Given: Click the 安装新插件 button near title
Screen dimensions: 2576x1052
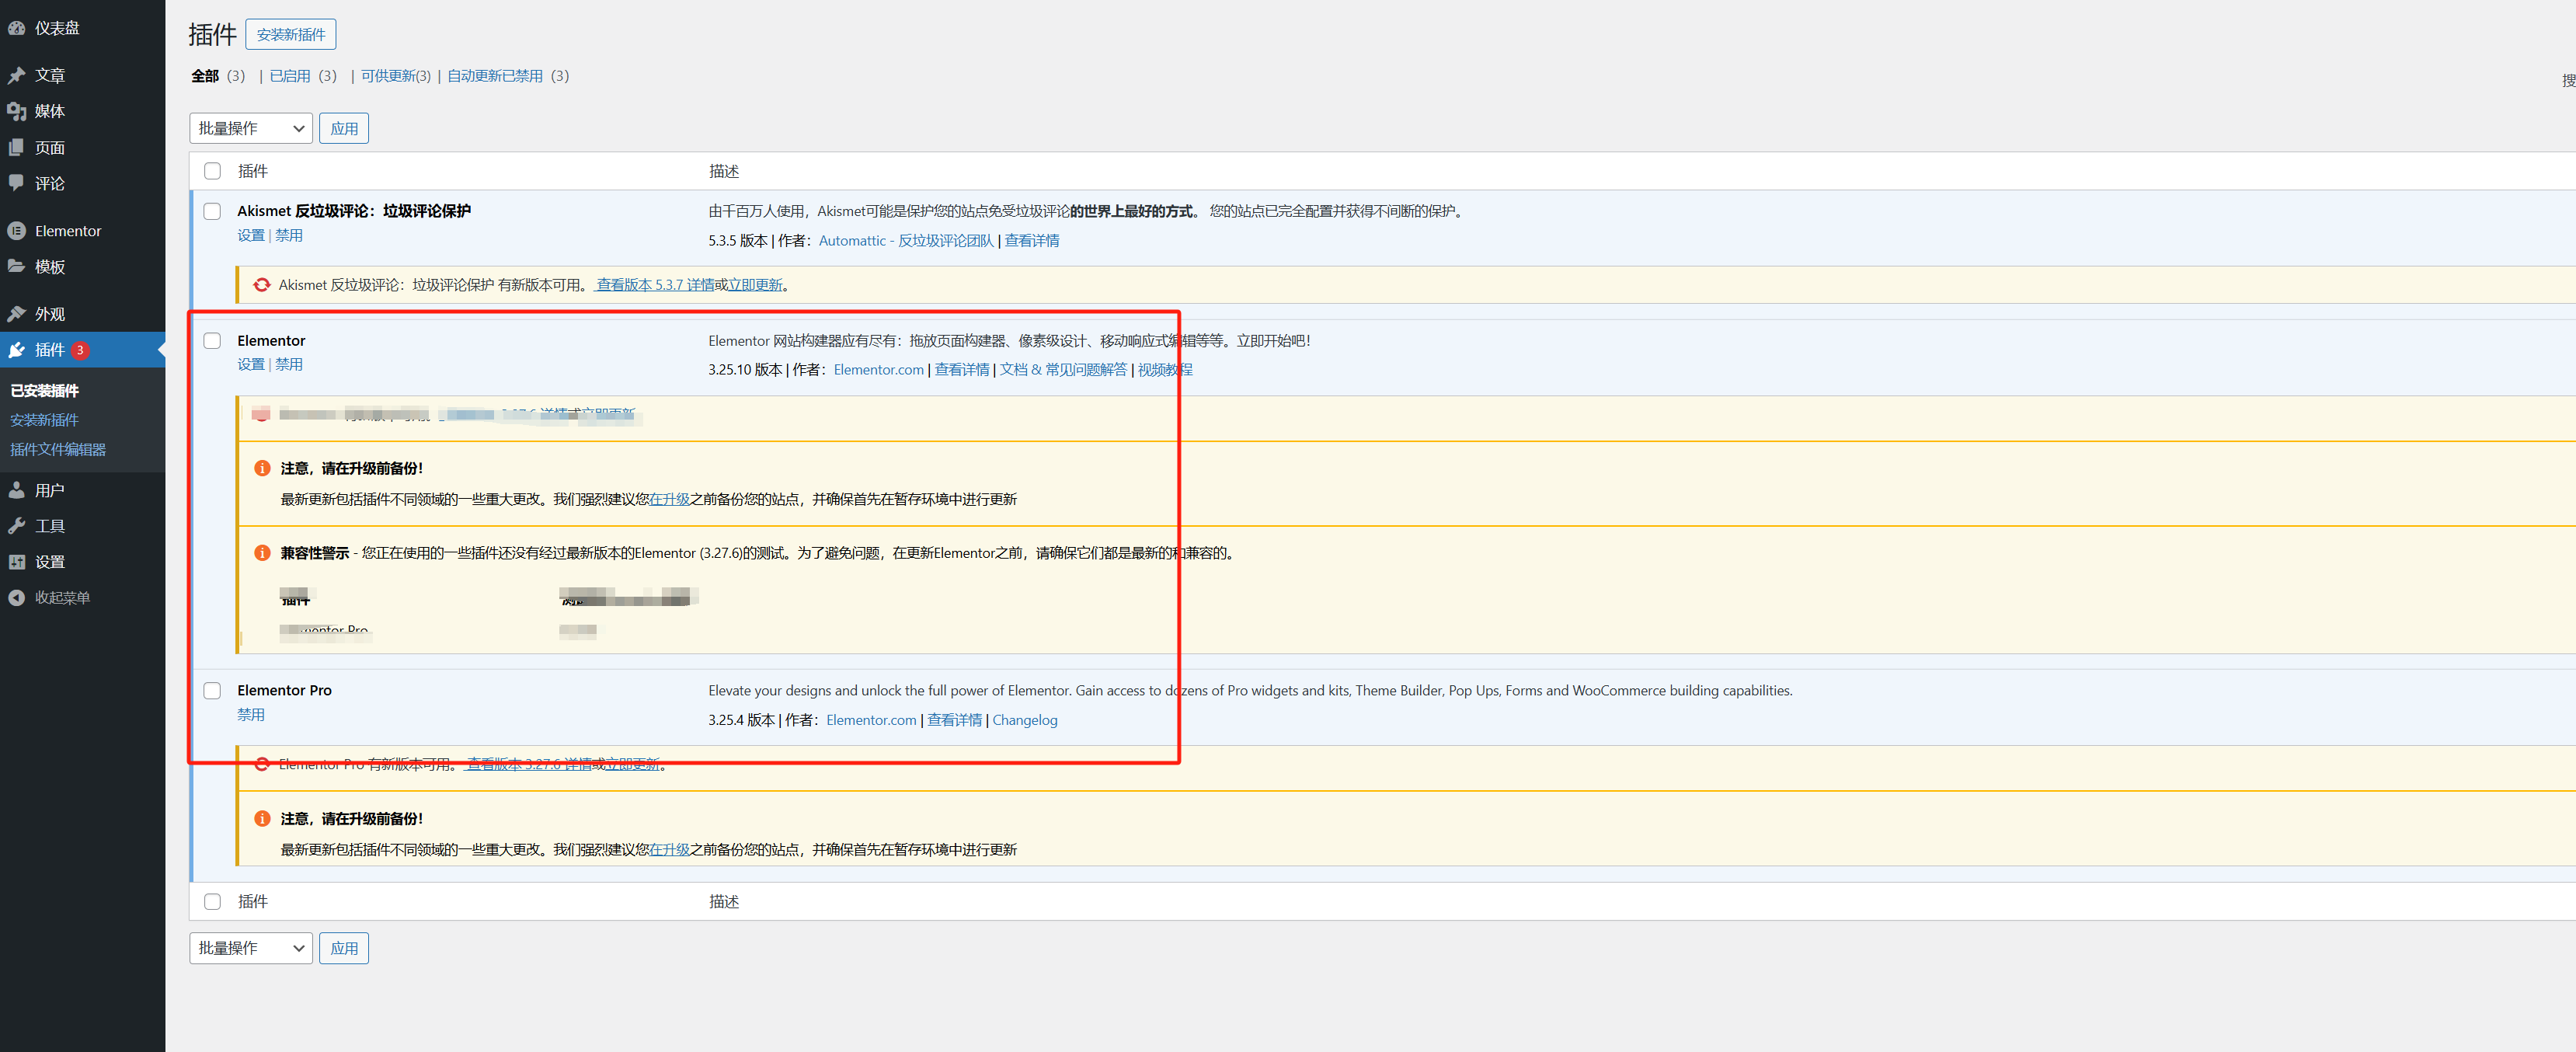Looking at the screenshot, I should click(x=290, y=35).
